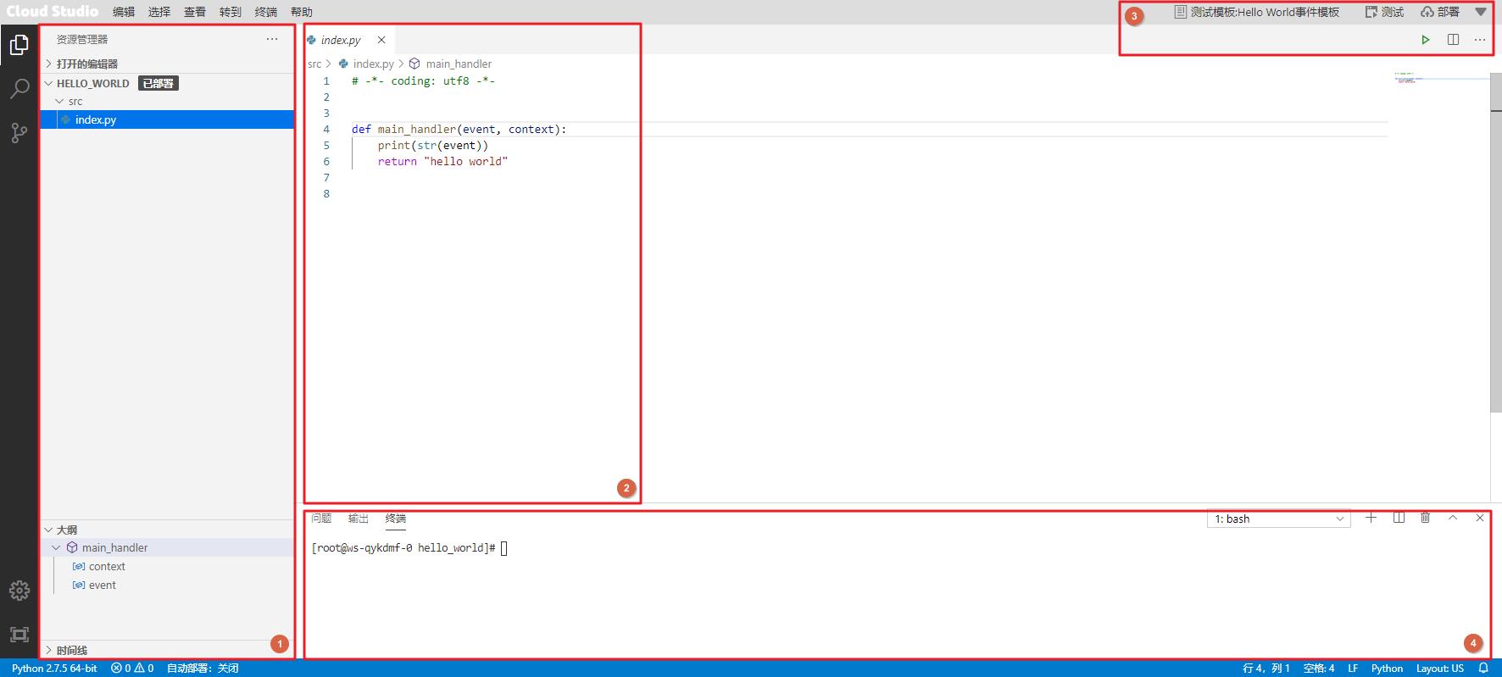This screenshot has height=677, width=1502.
Task: Click 行 4, 列 1 cursor position
Action: coord(1266,669)
